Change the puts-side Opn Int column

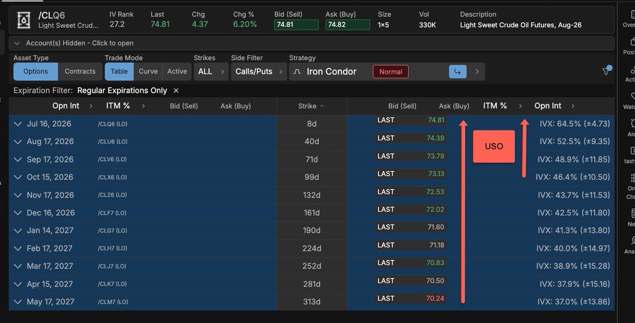pos(554,106)
